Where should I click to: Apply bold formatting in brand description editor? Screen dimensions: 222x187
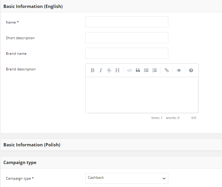click(92, 70)
